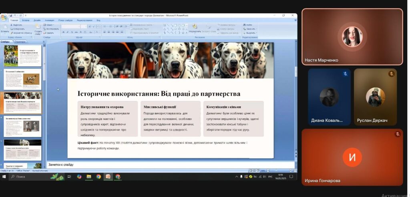Center text in paragraph group

109,32
